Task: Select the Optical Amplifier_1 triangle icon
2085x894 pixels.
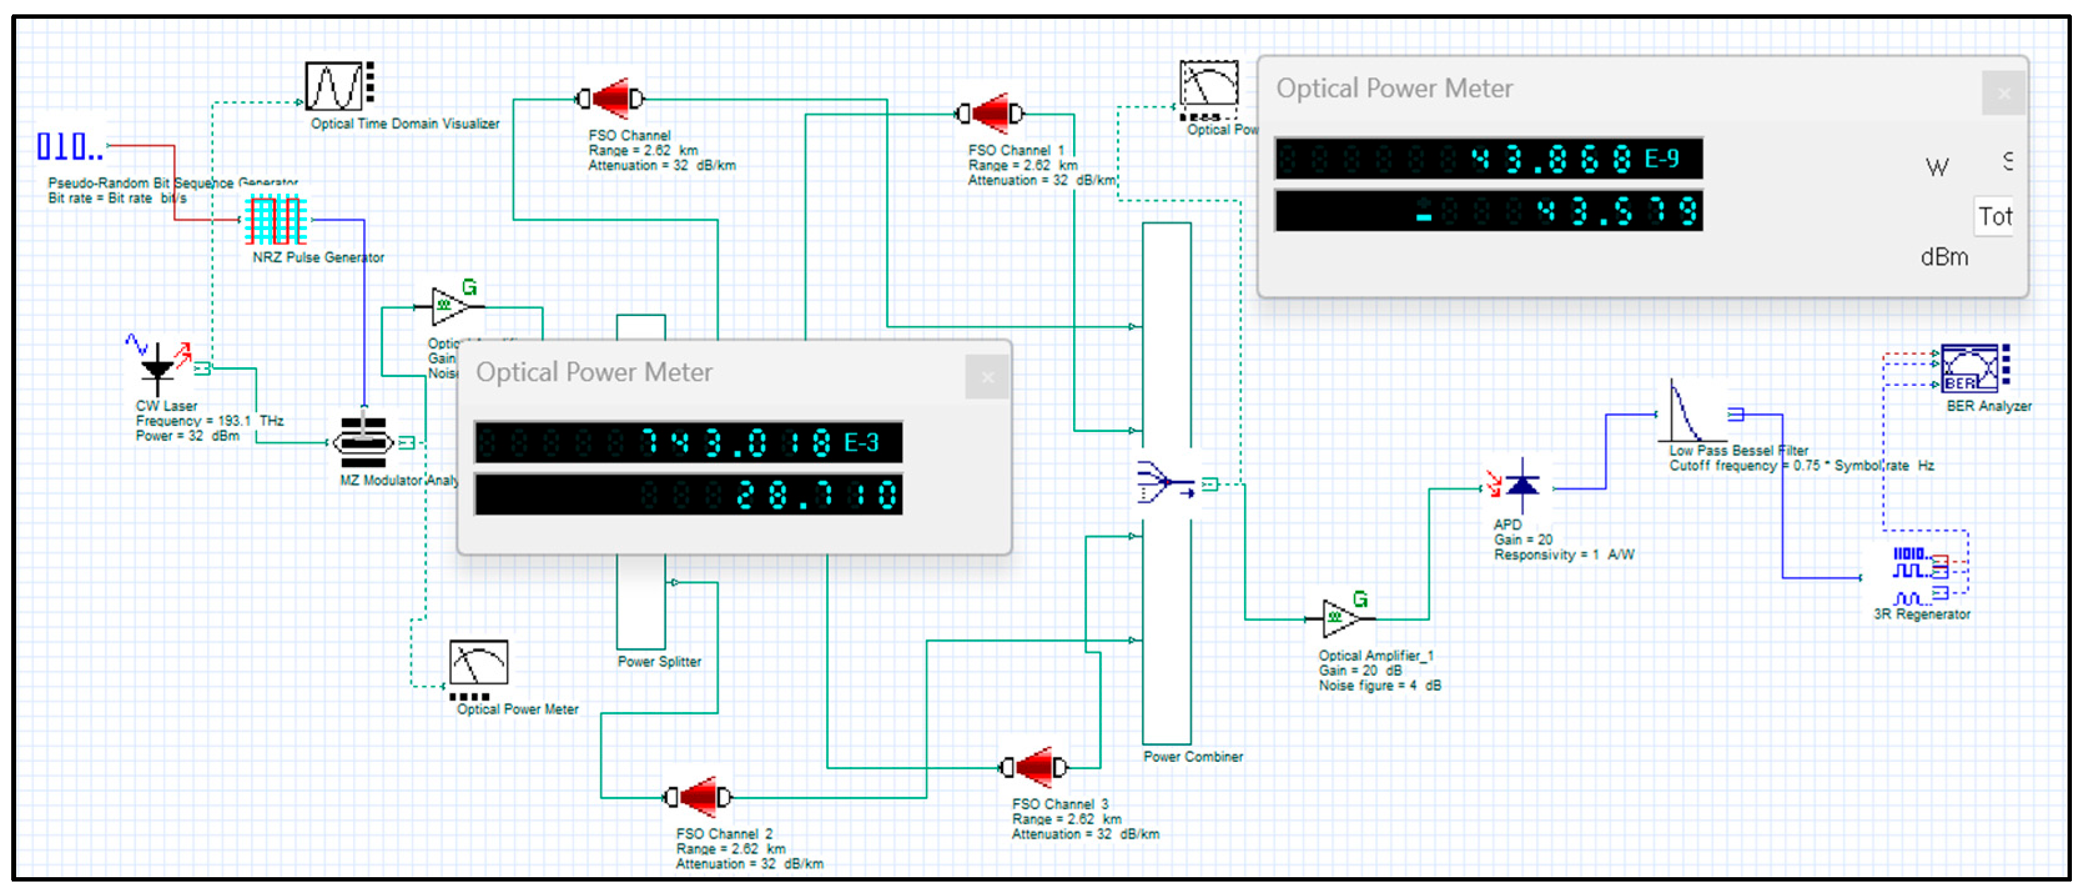Action: pos(1342,618)
